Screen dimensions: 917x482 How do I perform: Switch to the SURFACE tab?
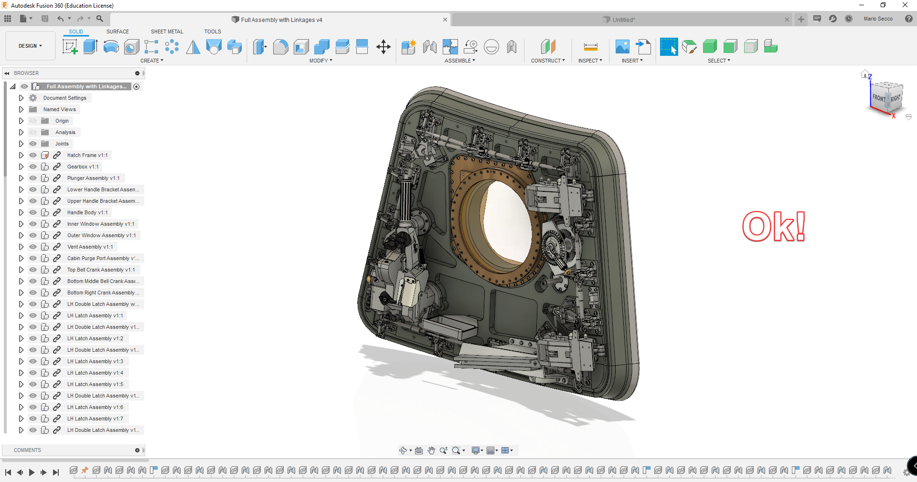[x=117, y=31]
